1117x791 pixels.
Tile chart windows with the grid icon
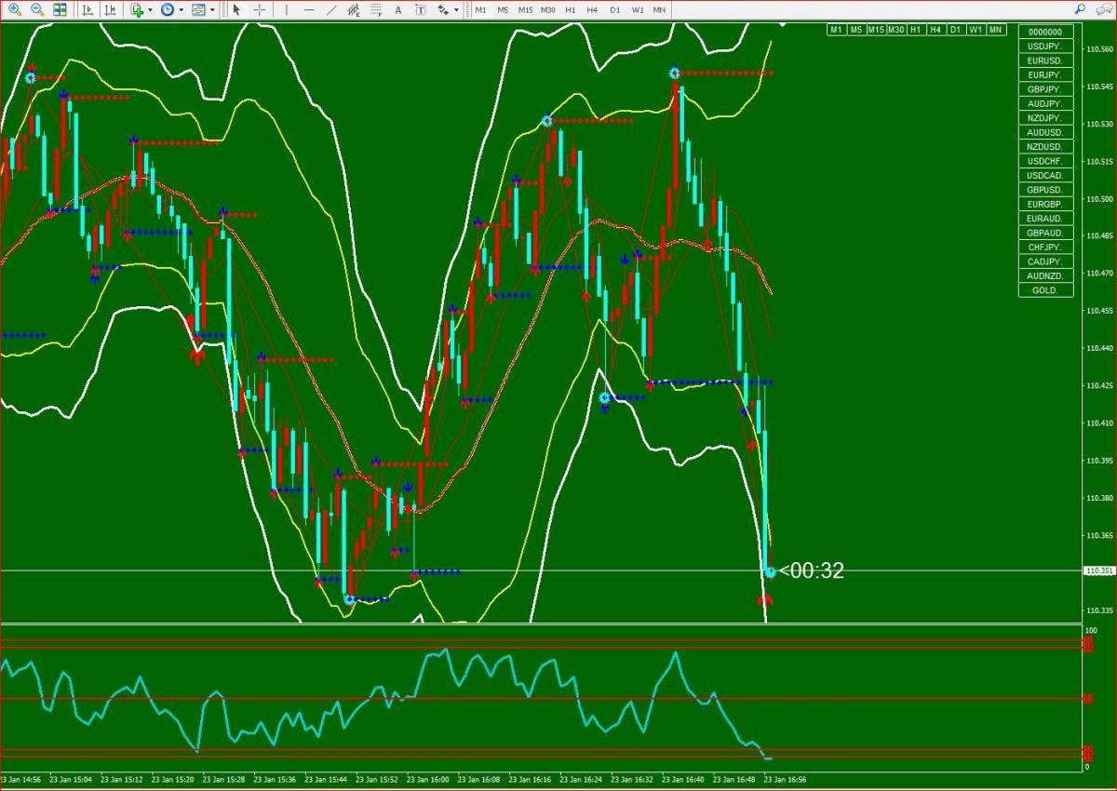(x=60, y=9)
